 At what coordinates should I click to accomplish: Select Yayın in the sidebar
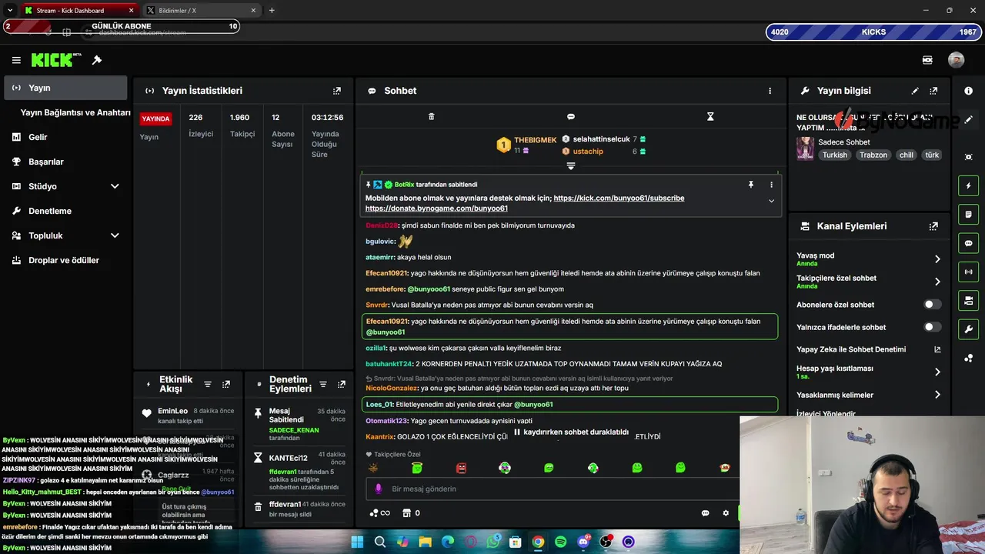(x=65, y=88)
